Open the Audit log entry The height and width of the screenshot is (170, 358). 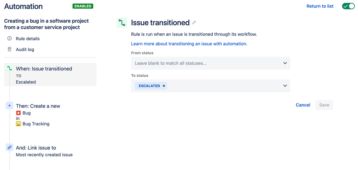tap(25, 50)
